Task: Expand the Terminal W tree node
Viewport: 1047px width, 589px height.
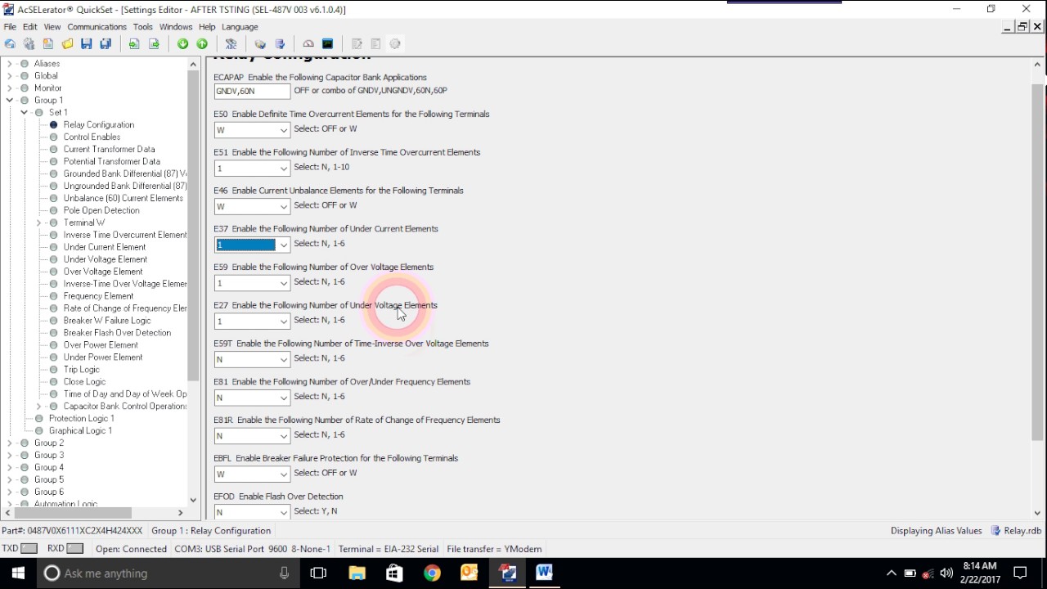Action: [38, 223]
